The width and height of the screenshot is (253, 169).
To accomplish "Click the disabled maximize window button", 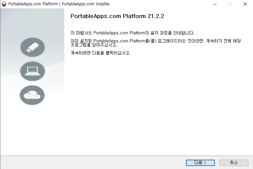I will [230, 4].
